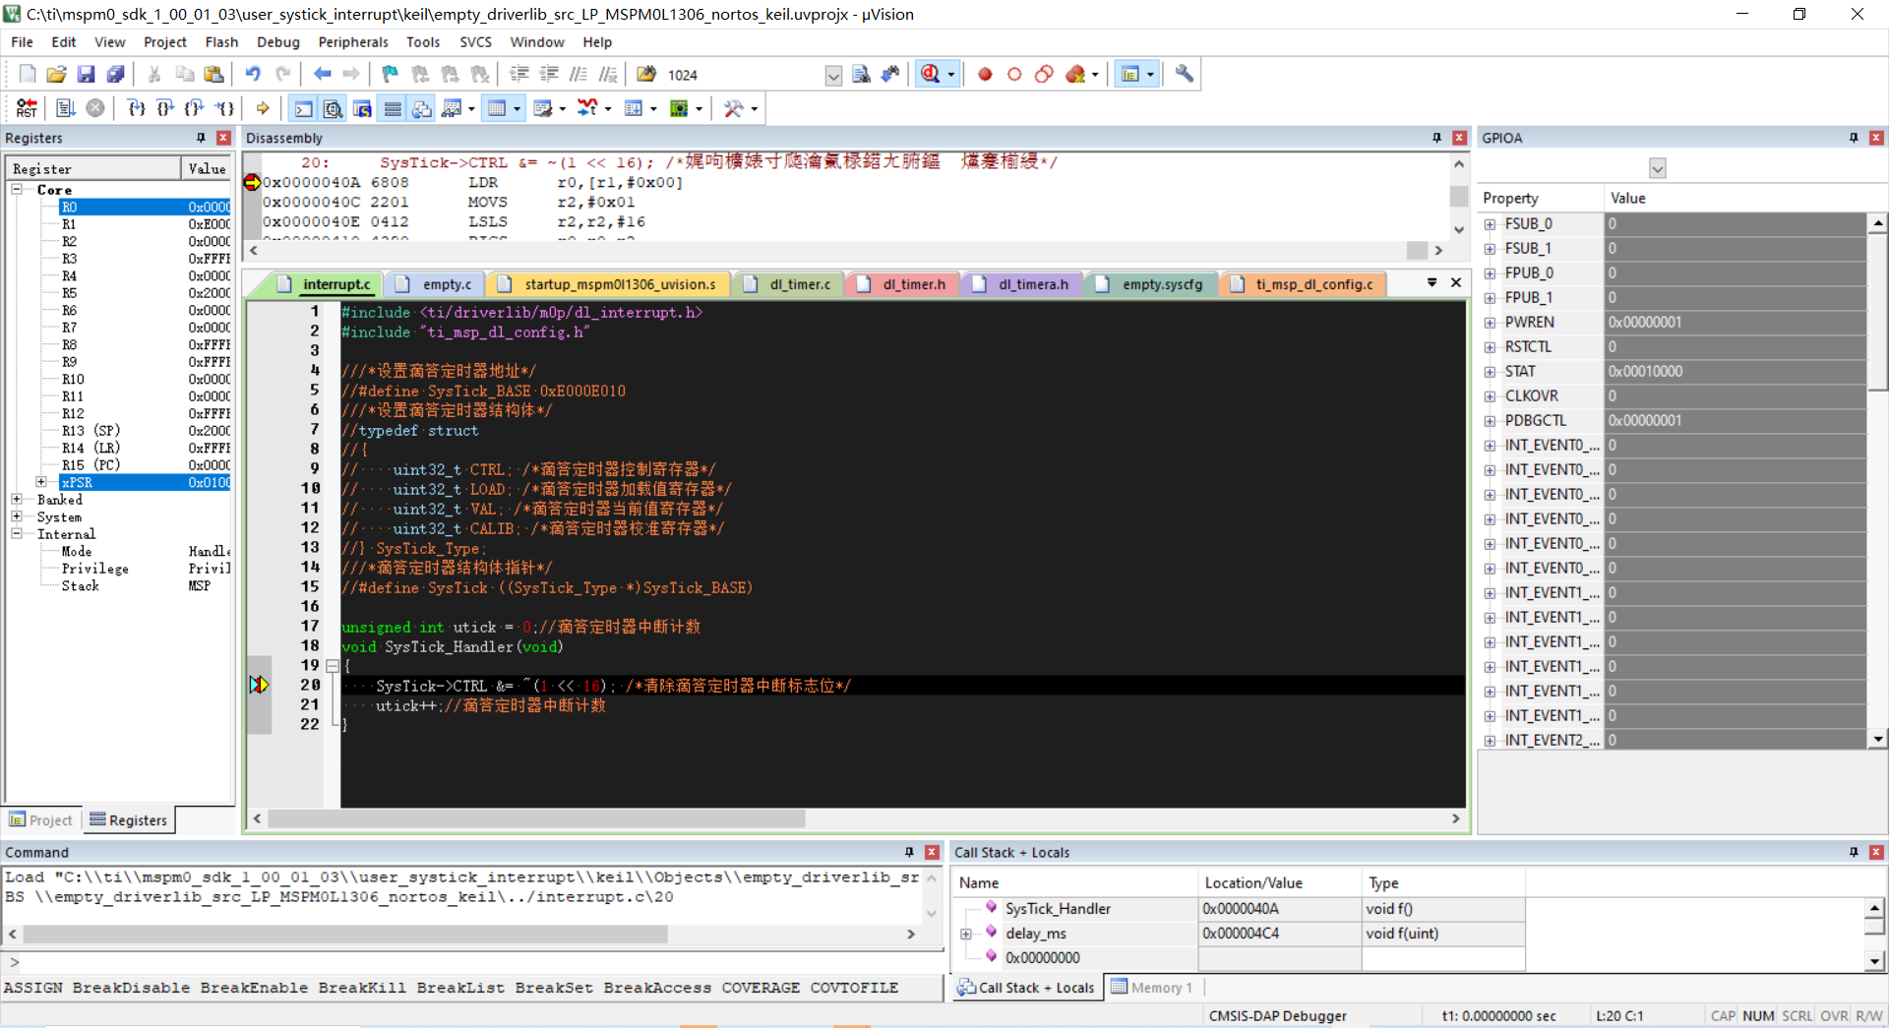Disable all breakpoints icon

tap(1044, 74)
